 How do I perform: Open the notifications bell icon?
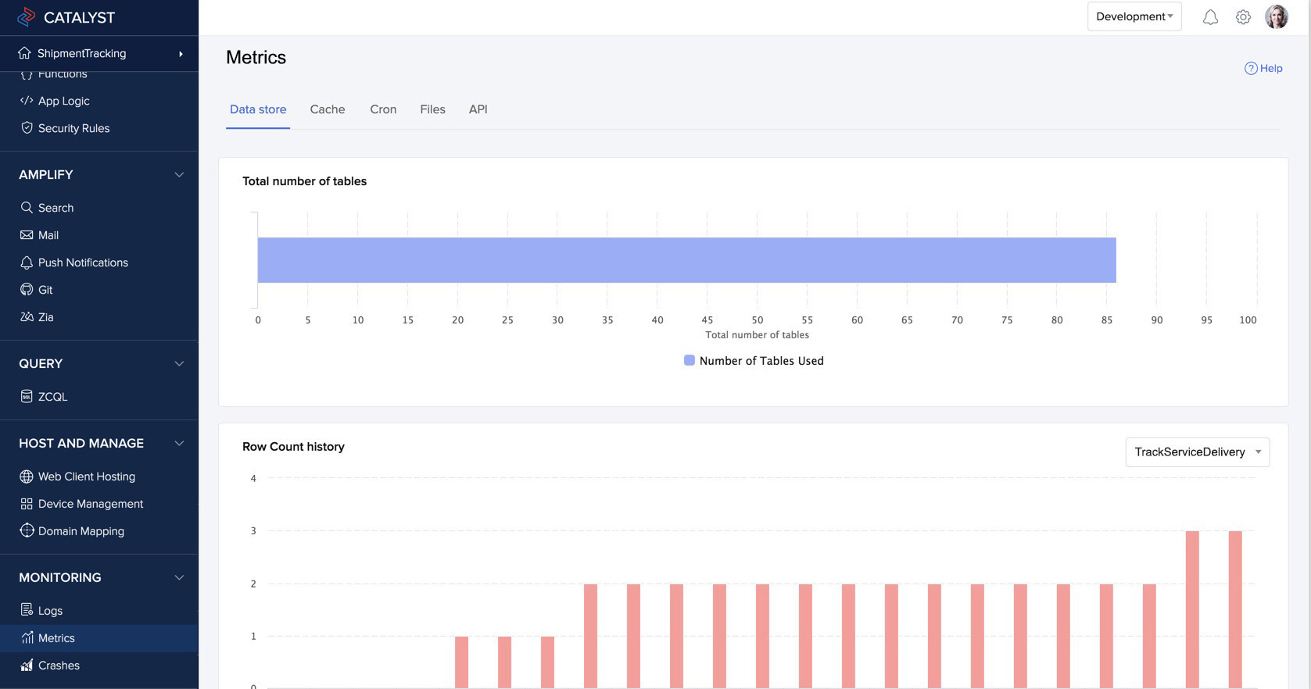(1210, 17)
